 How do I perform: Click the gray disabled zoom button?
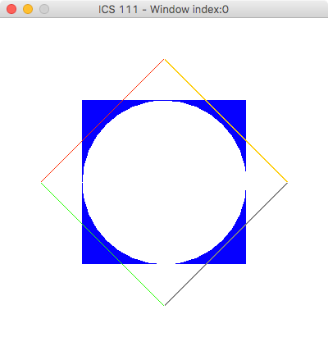pos(44,9)
